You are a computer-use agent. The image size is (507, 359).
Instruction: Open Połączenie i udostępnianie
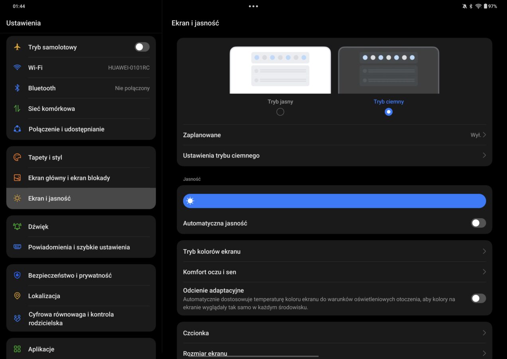click(x=81, y=129)
